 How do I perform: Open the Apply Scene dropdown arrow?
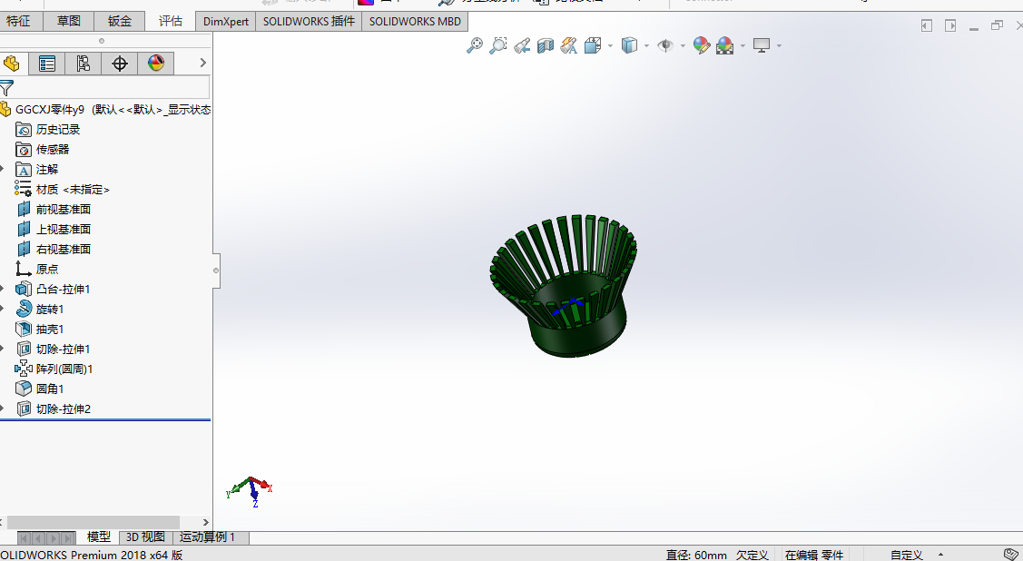coord(743,45)
